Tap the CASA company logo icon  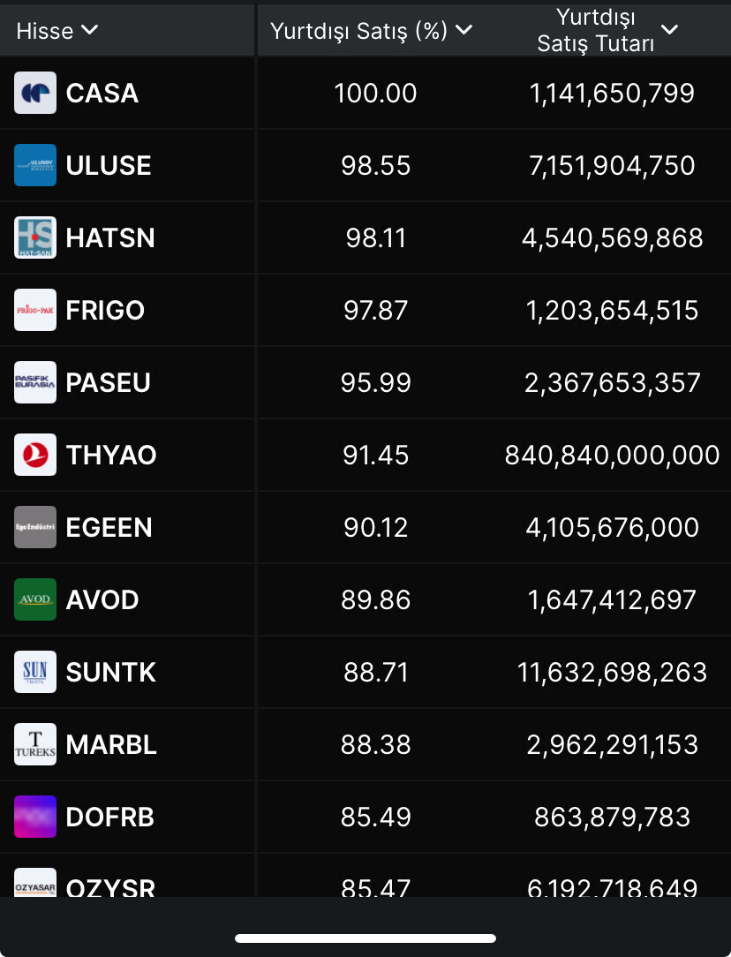[35, 93]
